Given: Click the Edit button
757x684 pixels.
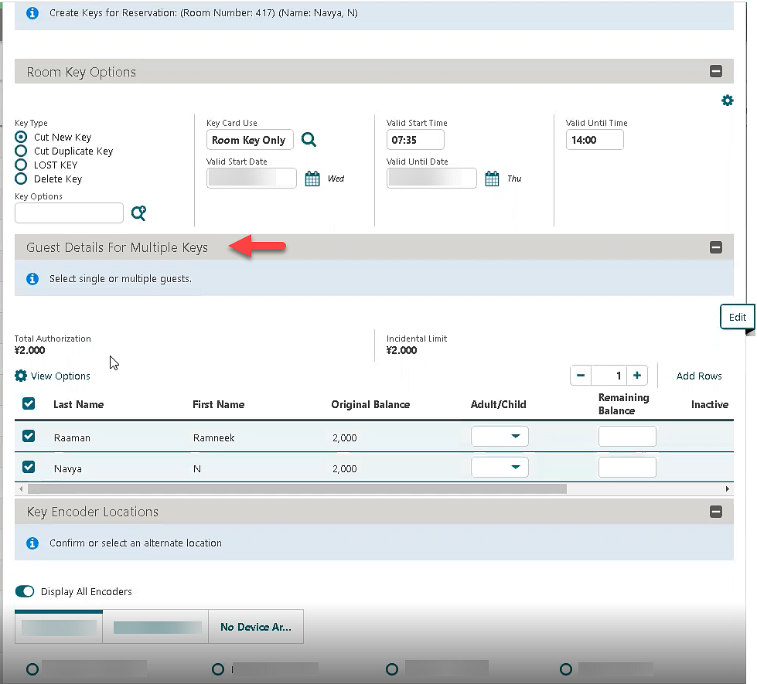Looking at the screenshot, I should pyautogui.click(x=737, y=317).
